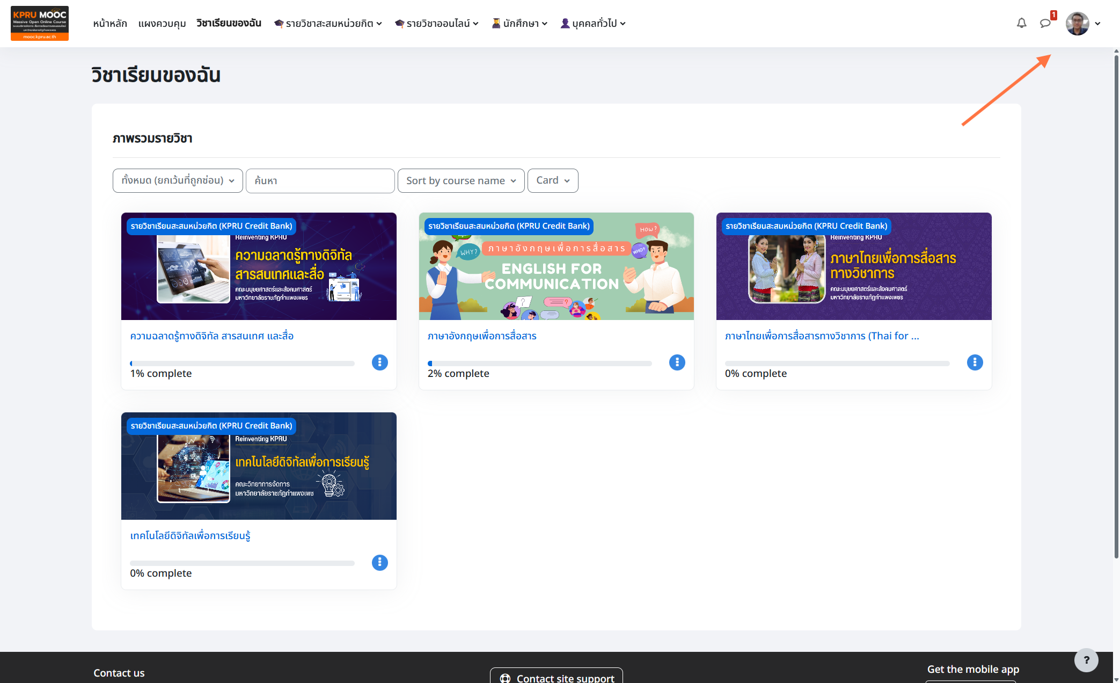Expand the บุคคลทั่วไป menu
This screenshot has width=1120, height=683.
pyautogui.click(x=593, y=23)
